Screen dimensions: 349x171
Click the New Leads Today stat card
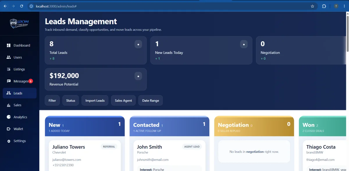(x=201, y=50)
